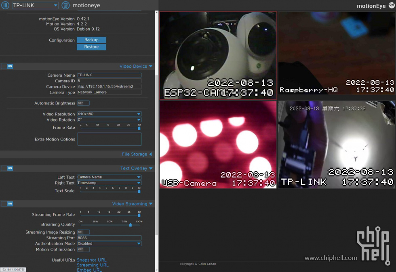Open the TP-LINK camera selector dropdown
The height and width of the screenshot is (272, 396).
point(36,5)
